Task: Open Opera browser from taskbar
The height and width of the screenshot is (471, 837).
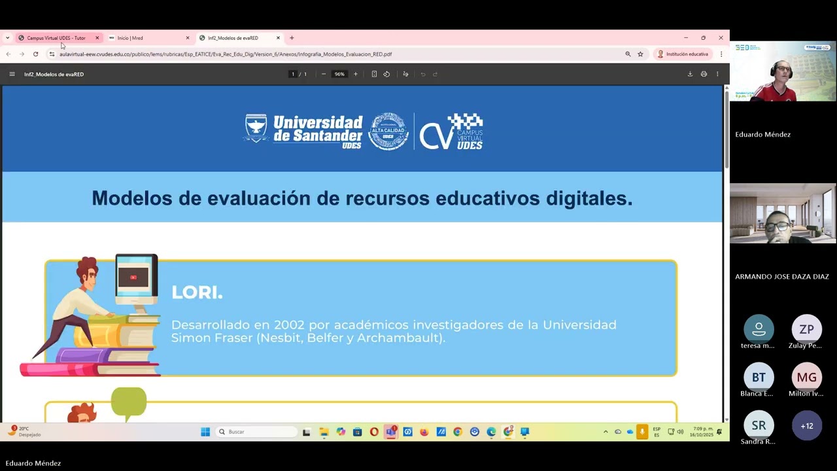Action: [x=374, y=432]
